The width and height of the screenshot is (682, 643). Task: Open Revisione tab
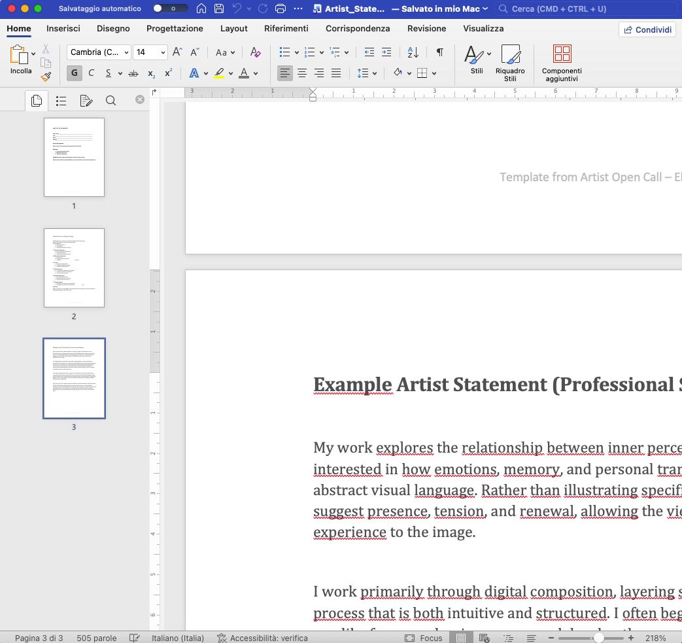coord(427,28)
